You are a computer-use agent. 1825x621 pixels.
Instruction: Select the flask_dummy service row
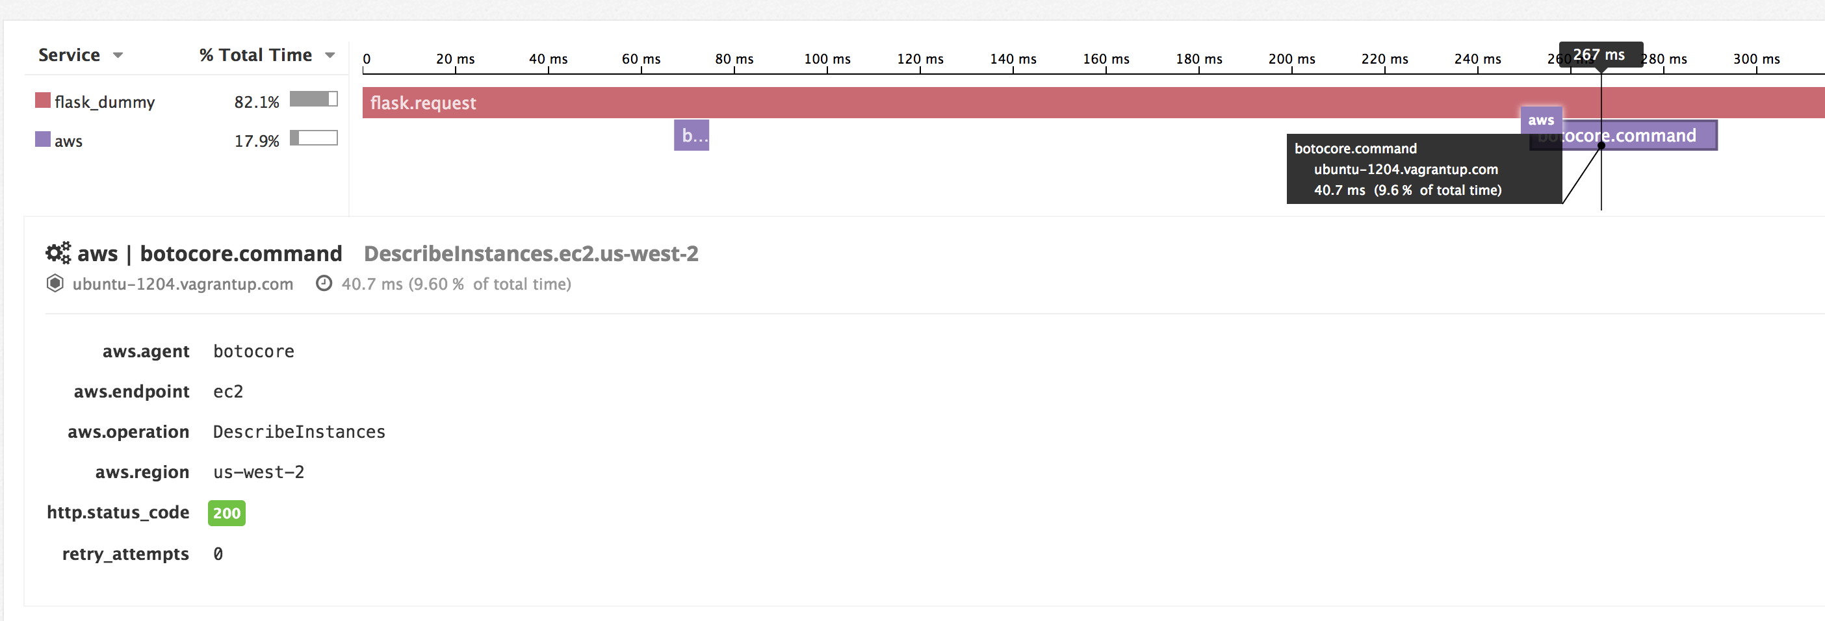point(187,101)
